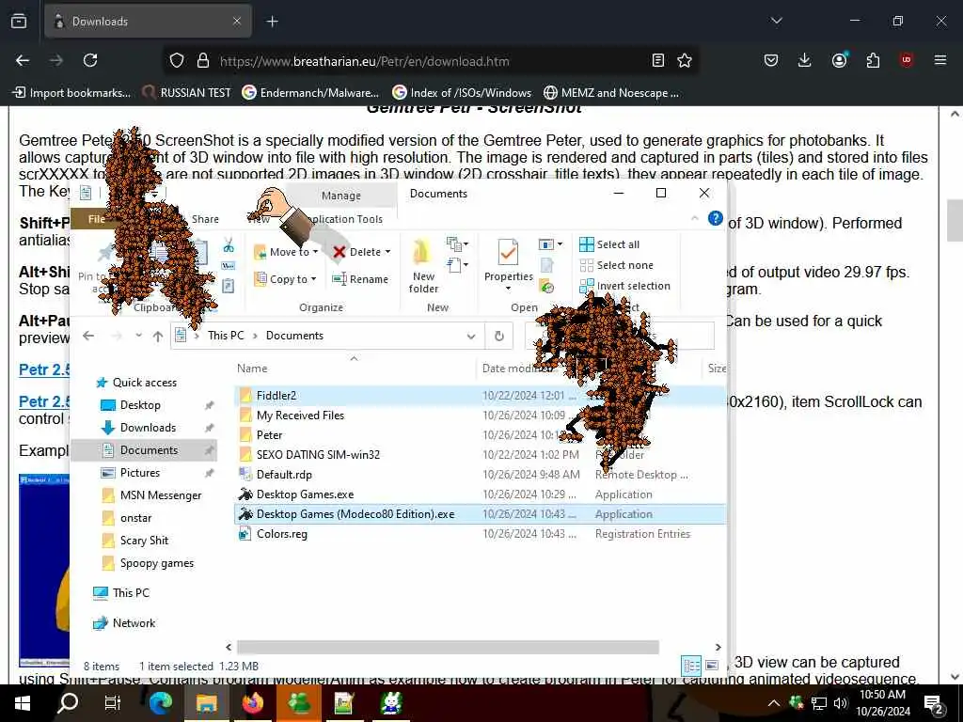Screen dimensions: 963x722
Task: Select the Colors.reg file
Action: coord(282,534)
